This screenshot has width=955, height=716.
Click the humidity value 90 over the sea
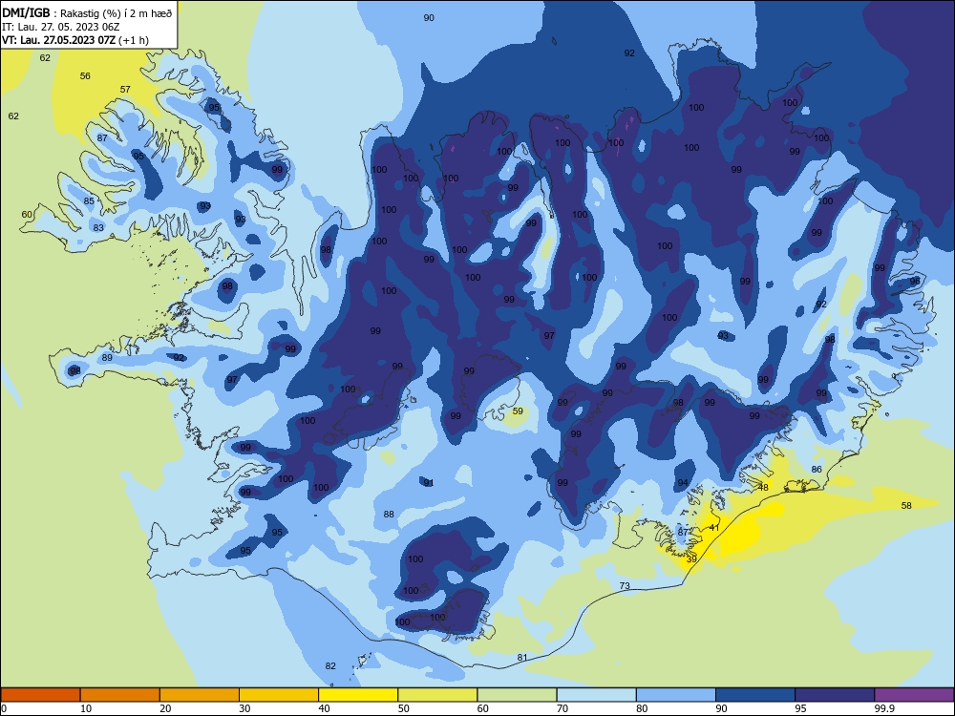pos(429,17)
